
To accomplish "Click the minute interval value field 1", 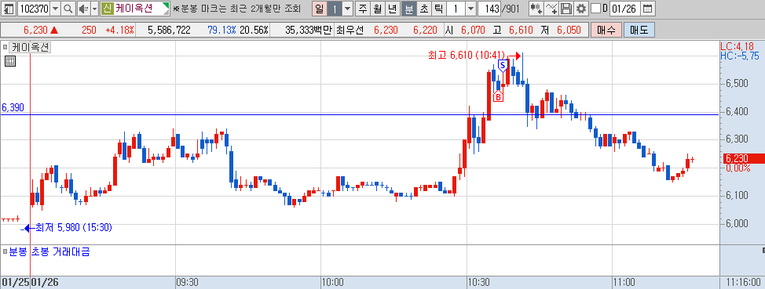I will pos(456,9).
